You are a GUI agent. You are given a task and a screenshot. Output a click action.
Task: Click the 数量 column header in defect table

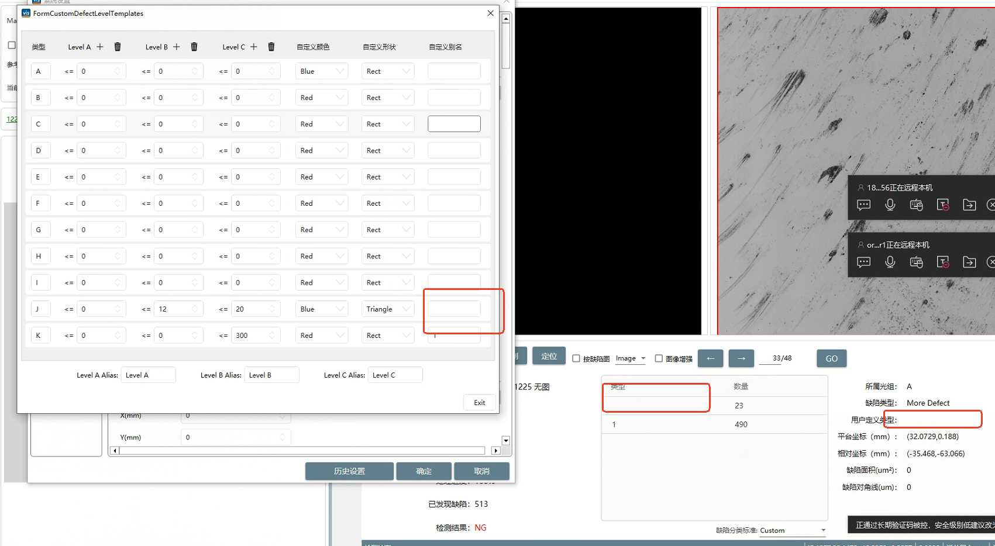pyautogui.click(x=741, y=386)
